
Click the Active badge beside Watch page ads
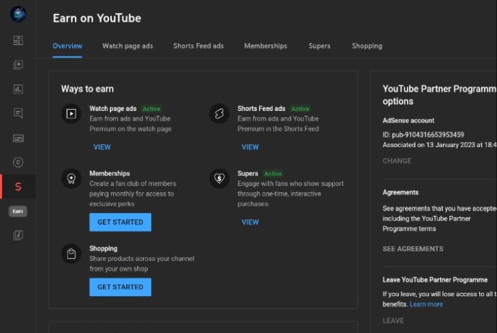(151, 109)
